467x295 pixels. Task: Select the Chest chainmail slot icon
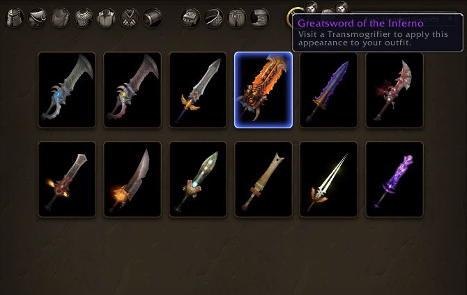[x=83, y=17]
